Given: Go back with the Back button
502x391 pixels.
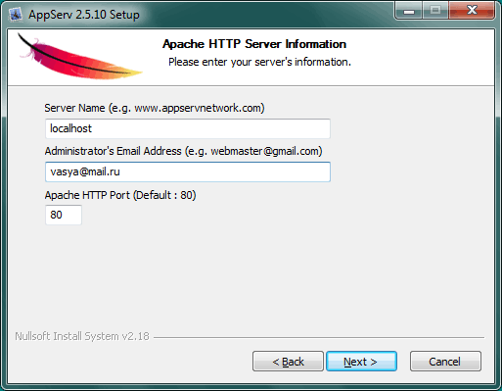Looking at the screenshot, I should click(288, 362).
